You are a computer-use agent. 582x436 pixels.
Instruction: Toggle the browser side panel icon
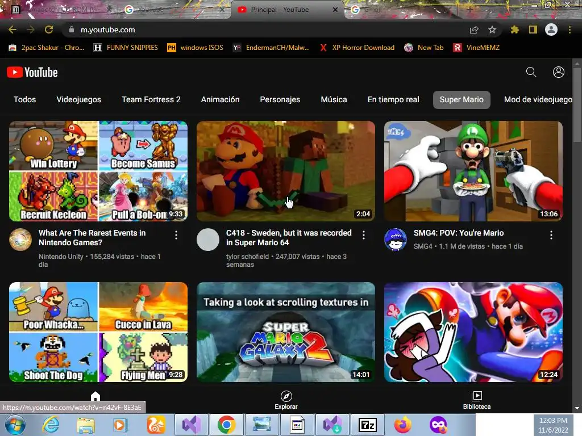(x=533, y=30)
